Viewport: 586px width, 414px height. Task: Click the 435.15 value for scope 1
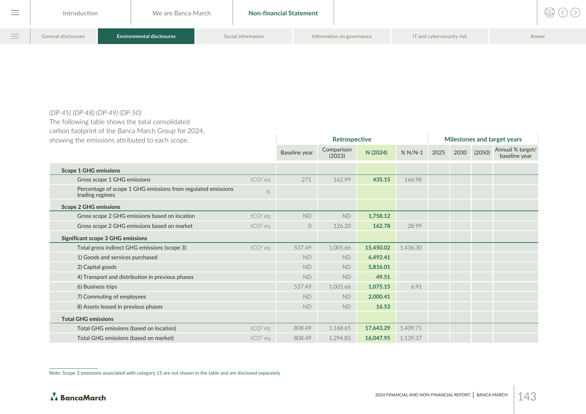coord(382,179)
